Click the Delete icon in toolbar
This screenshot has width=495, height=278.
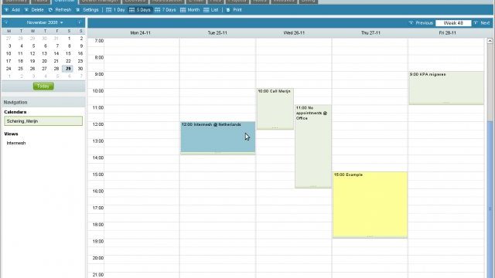[26, 10]
